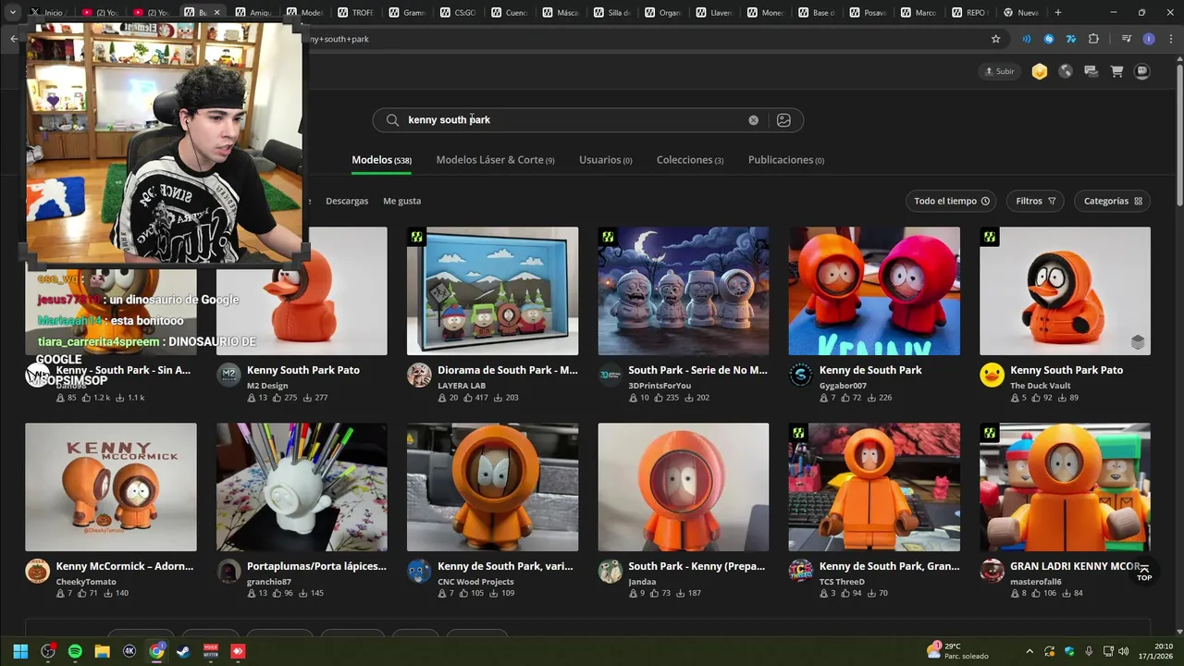Image resolution: width=1184 pixels, height=666 pixels.
Task: Open Spotify from the taskbar
Action: coord(75,651)
